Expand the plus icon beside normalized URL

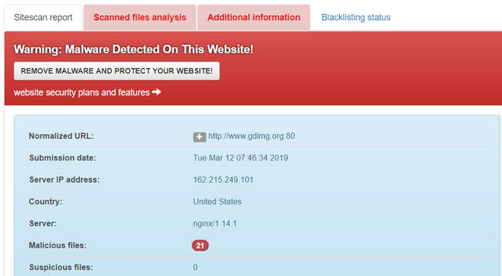tap(200, 137)
